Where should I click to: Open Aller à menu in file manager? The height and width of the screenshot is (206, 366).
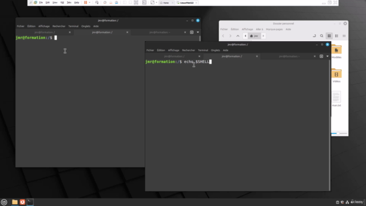tap(259, 29)
